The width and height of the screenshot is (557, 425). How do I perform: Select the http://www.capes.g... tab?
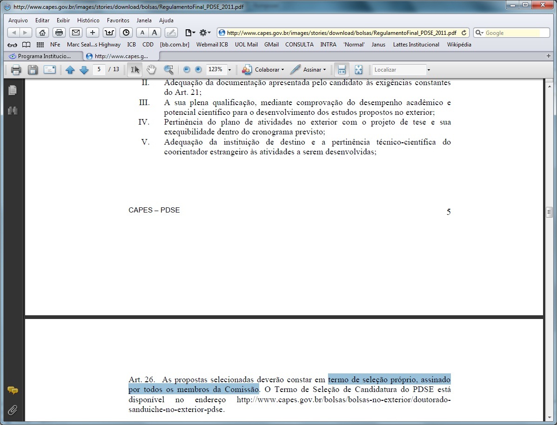click(x=121, y=56)
